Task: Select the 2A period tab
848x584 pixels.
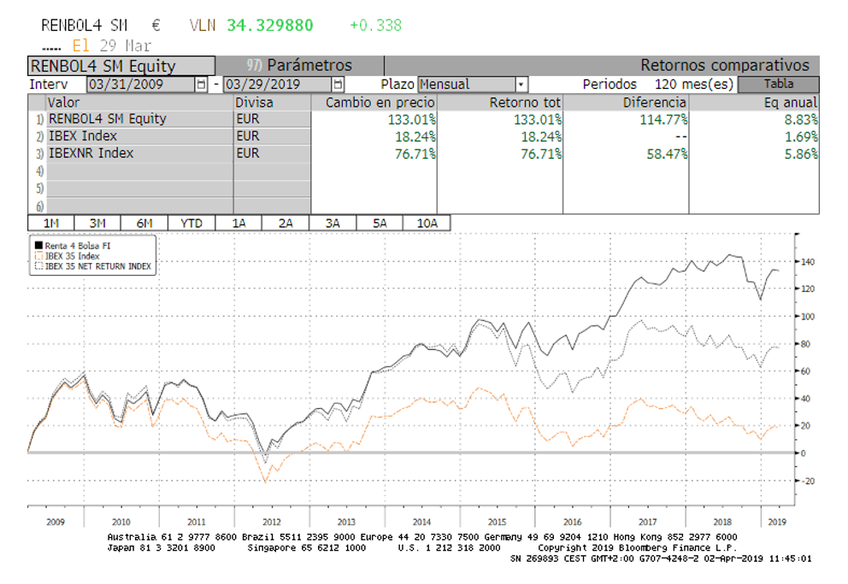Action: tap(286, 223)
